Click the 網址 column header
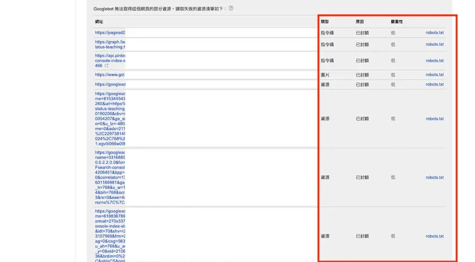 point(99,21)
